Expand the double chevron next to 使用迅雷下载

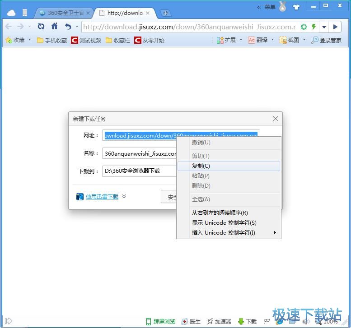click(124, 196)
